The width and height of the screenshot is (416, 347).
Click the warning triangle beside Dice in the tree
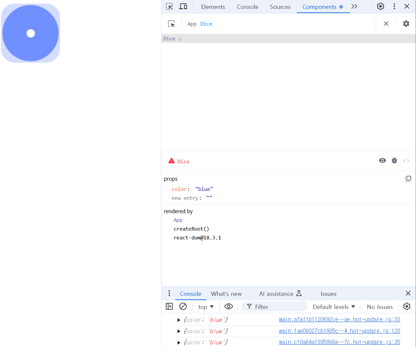[180, 39]
